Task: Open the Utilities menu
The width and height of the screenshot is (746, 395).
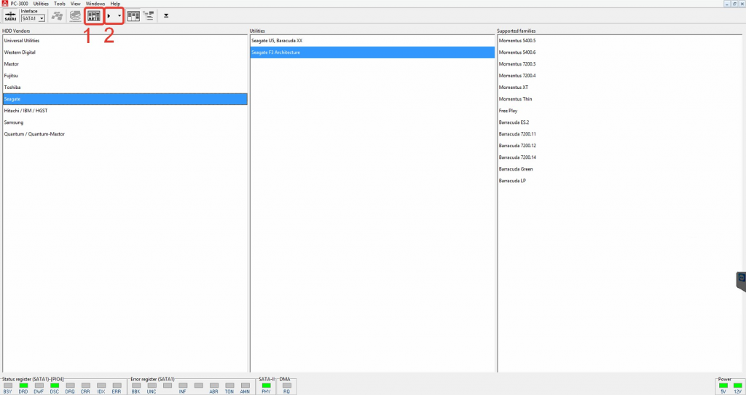Action: click(x=41, y=4)
